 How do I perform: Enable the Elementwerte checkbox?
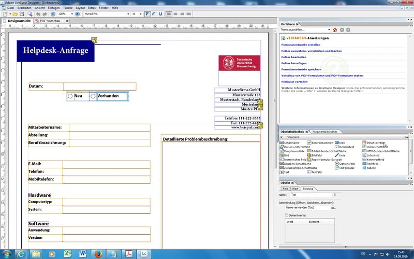287,214
